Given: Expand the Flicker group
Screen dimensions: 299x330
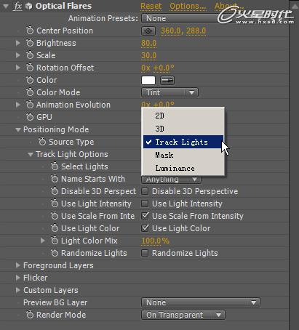Looking at the screenshot, I should [17, 278].
